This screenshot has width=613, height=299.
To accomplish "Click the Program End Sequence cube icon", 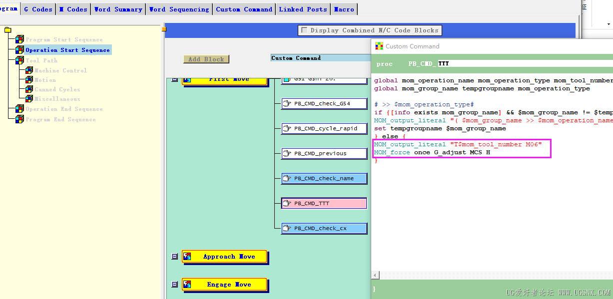I will (x=19, y=119).
